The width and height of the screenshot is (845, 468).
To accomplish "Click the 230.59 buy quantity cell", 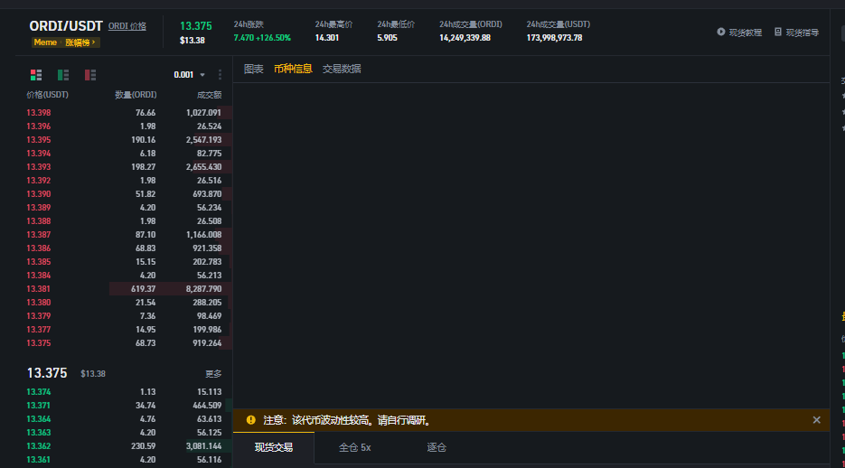I will tap(144, 446).
